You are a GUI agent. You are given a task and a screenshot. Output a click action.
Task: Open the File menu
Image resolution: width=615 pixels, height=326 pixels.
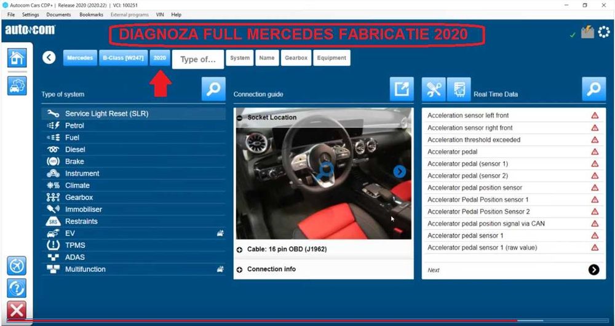tap(11, 15)
